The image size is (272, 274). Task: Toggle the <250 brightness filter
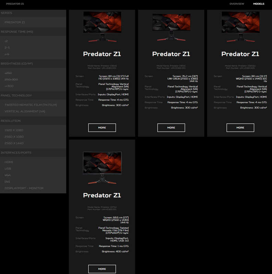pos(8,73)
